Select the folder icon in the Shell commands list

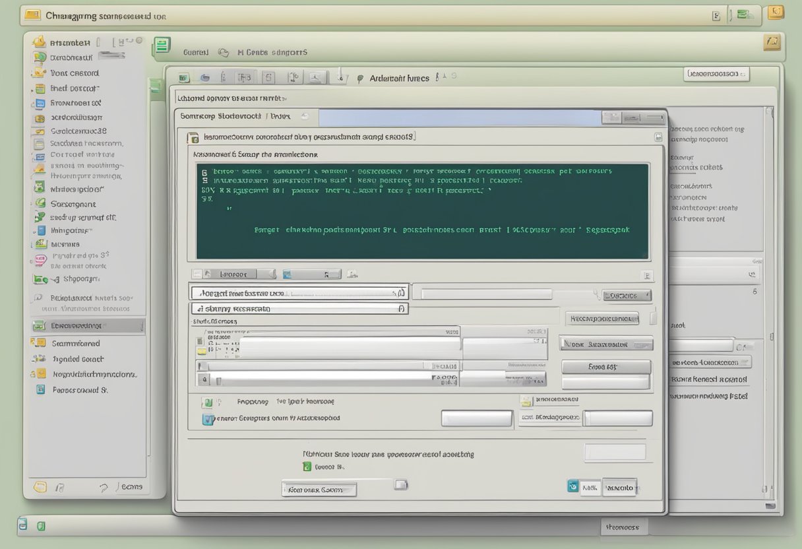tap(200, 350)
